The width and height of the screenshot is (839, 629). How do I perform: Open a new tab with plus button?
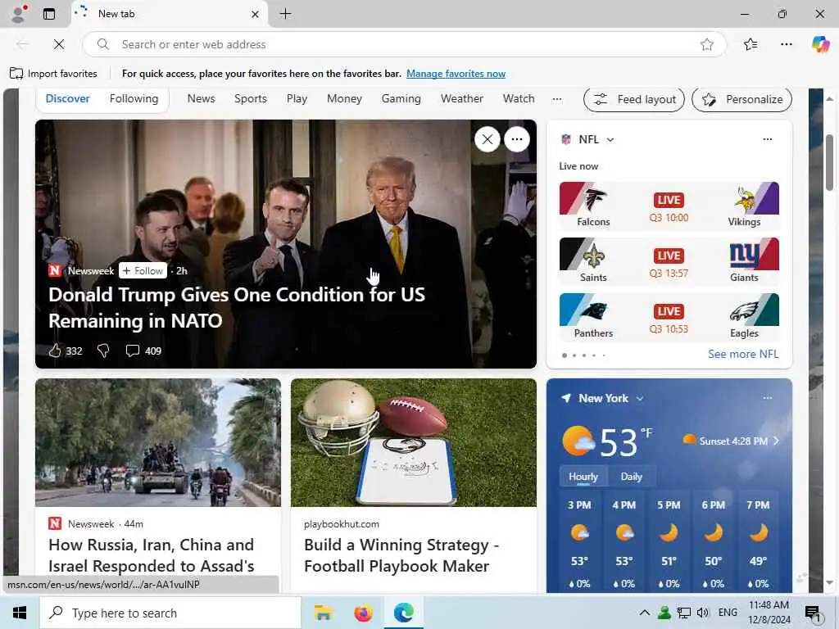(286, 14)
